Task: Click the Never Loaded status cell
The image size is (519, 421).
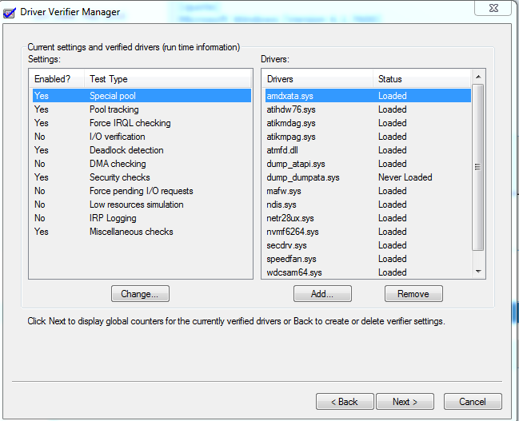Action: click(x=405, y=177)
